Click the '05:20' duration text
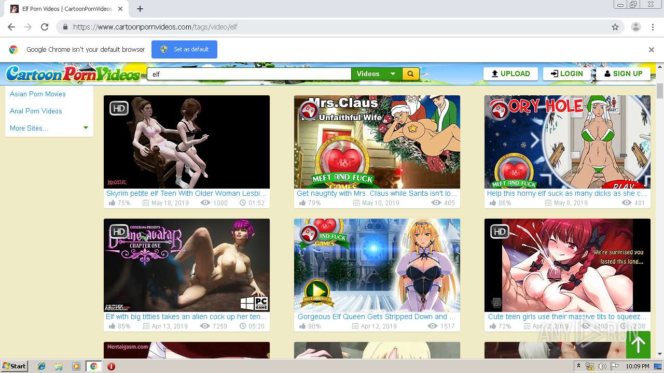 (x=256, y=326)
